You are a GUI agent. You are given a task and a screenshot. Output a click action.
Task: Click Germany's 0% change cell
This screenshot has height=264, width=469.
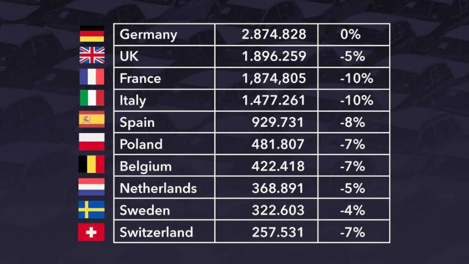351,35
